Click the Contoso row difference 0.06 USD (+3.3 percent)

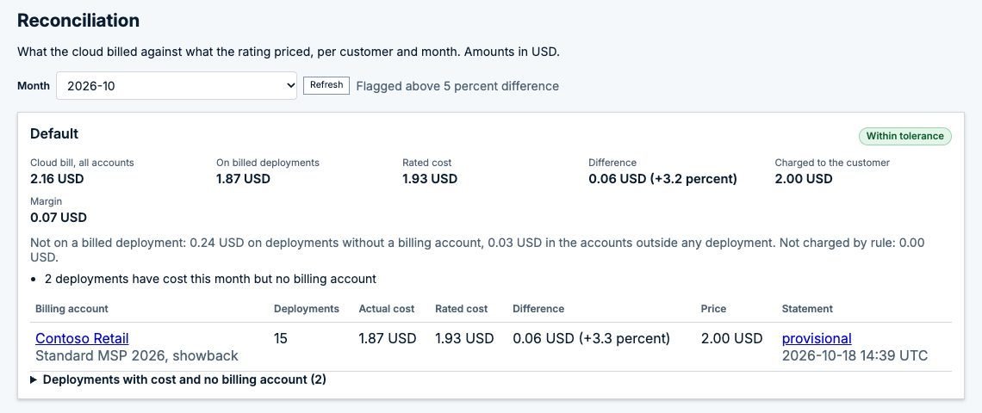click(591, 338)
